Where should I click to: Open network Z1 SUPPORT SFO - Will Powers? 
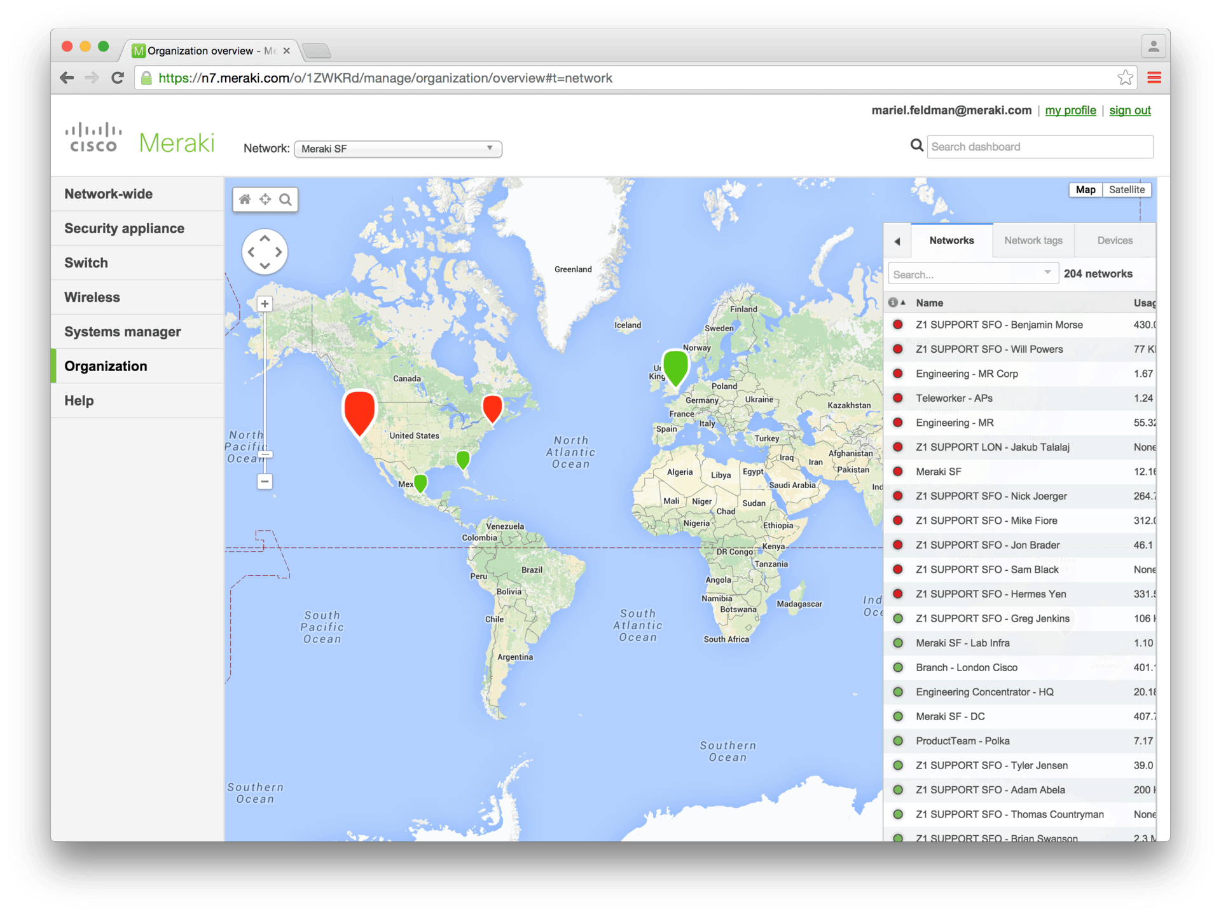pyautogui.click(x=989, y=349)
